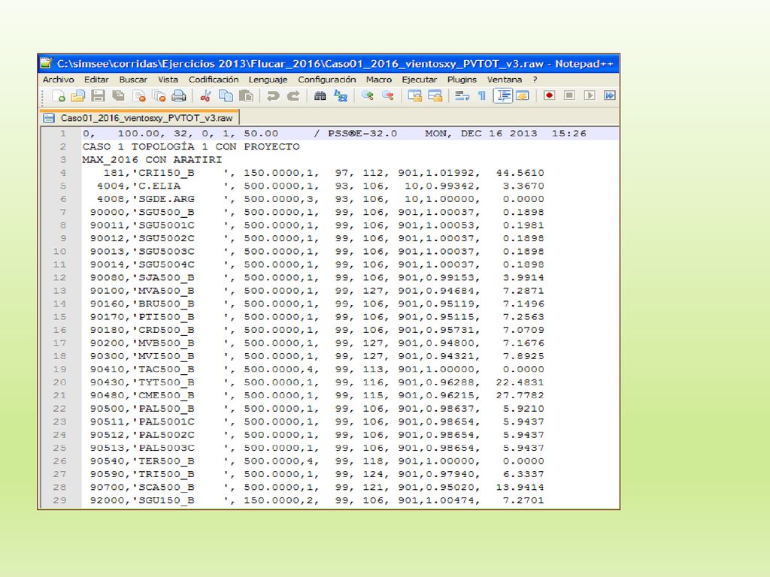Viewport: 770px width, 577px height.
Task: Click the bus number 90430
Action: 107,382
